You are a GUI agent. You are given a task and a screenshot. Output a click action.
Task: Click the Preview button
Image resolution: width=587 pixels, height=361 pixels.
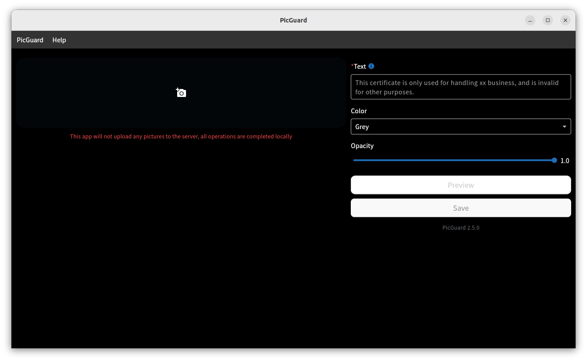[x=461, y=185]
